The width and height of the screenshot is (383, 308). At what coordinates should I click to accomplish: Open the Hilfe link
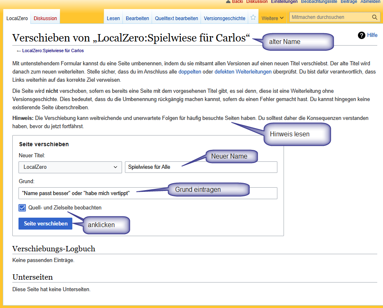coord(372,35)
